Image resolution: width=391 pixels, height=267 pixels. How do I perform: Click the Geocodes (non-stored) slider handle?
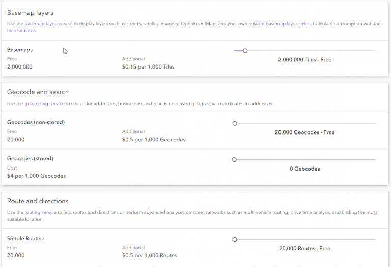235,123
